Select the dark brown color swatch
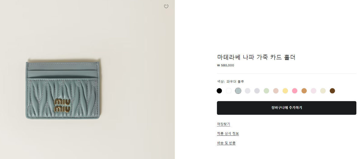Screen dimensions: 363x159 332,91
